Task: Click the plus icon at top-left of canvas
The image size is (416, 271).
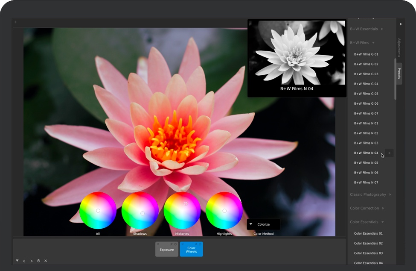Action: coord(16,22)
